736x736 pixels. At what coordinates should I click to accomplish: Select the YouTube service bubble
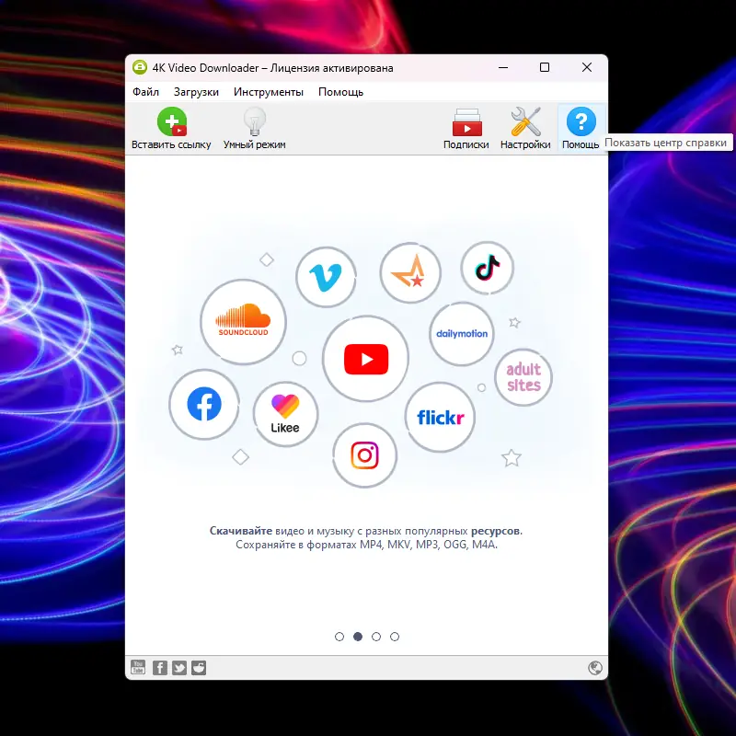pos(366,359)
